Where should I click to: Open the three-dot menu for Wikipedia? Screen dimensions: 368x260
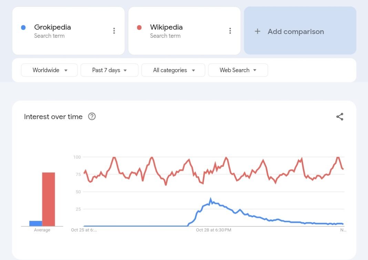(x=230, y=31)
